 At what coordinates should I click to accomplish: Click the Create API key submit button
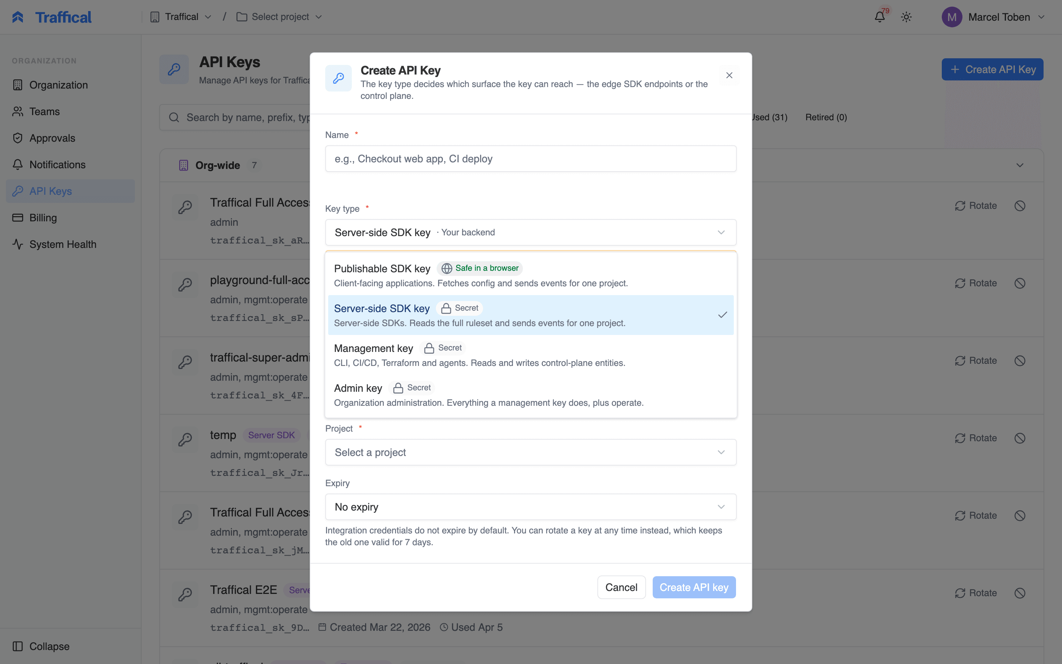click(x=694, y=587)
